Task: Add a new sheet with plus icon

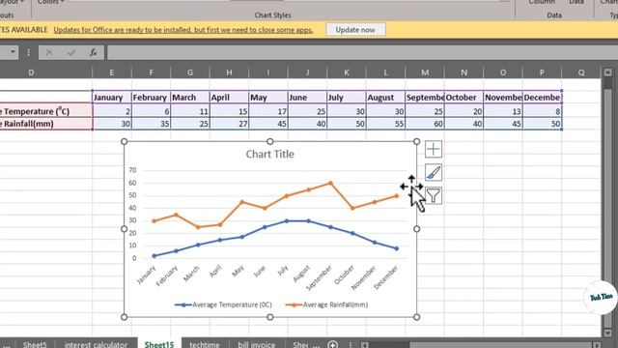Action: [332, 344]
